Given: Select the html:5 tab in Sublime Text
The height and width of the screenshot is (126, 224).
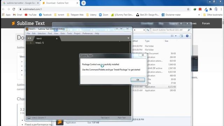Looking at the screenshot, I should [47, 38].
